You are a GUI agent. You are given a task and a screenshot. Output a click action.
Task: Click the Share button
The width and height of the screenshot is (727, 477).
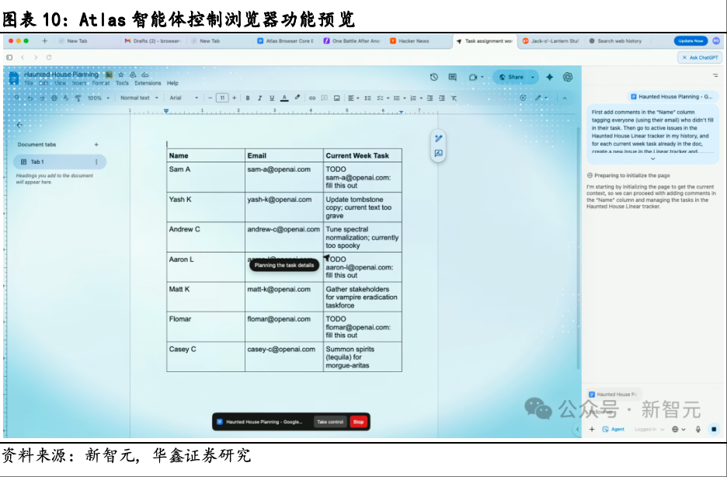pos(511,77)
